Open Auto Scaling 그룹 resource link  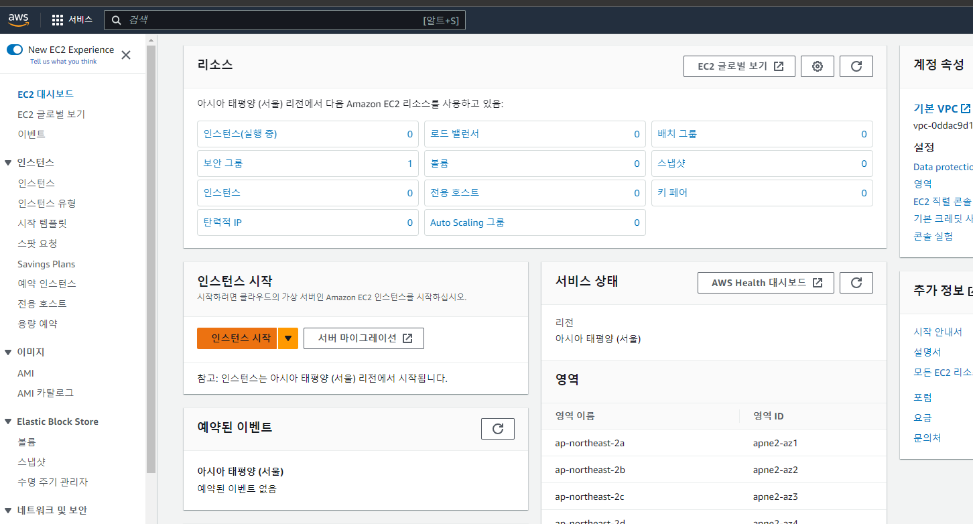click(x=468, y=222)
